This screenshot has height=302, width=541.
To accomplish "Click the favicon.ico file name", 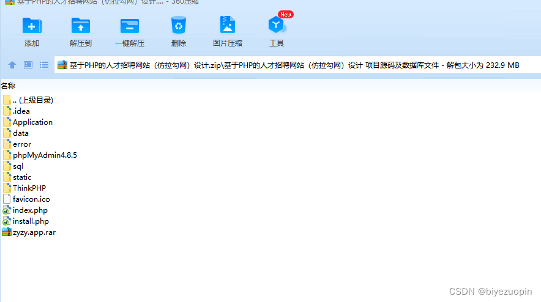I will coord(31,199).
